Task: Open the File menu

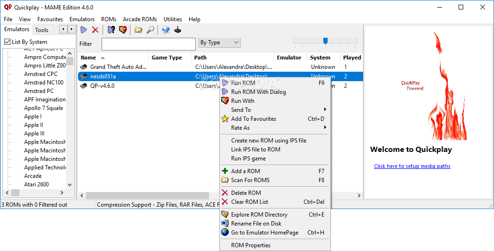Action: click(8, 19)
